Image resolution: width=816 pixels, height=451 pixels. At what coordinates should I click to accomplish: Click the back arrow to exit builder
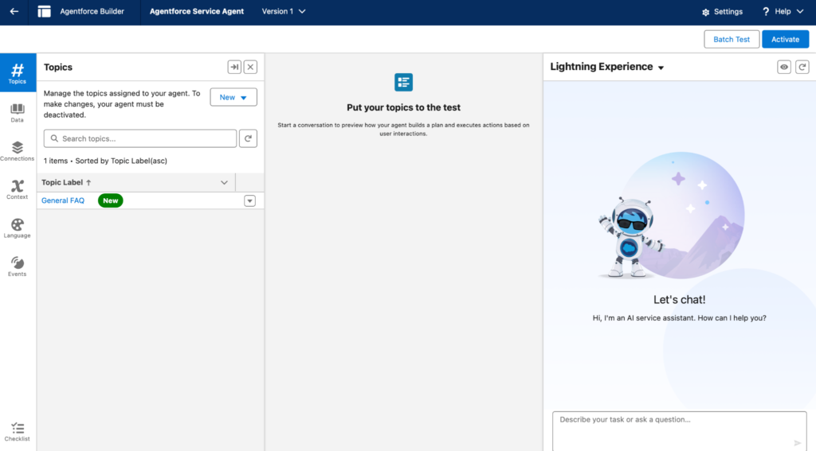(x=14, y=12)
